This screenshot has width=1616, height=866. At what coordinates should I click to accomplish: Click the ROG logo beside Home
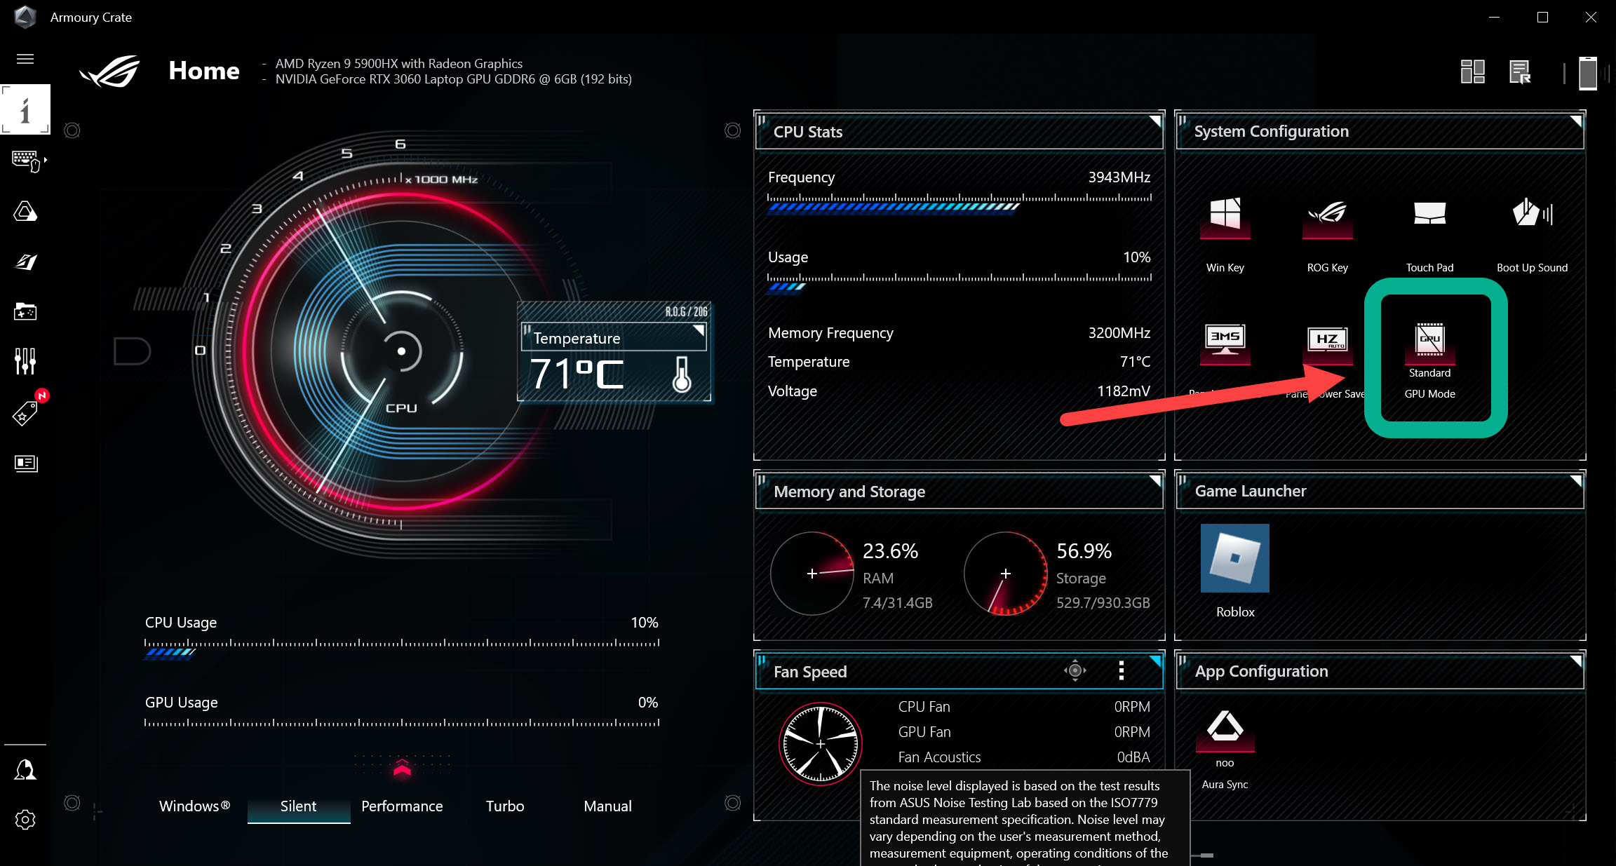[110, 71]
